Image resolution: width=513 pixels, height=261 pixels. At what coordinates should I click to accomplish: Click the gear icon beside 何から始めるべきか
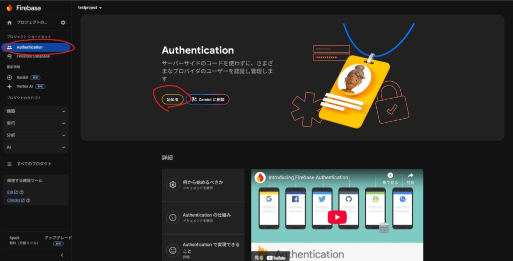[x=173, y=185]
